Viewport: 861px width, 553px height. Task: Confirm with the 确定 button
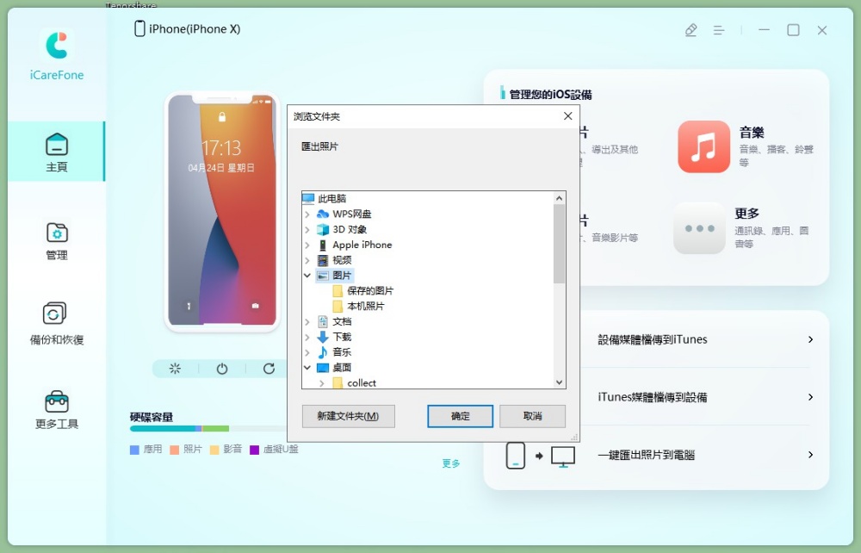[460, 416]
